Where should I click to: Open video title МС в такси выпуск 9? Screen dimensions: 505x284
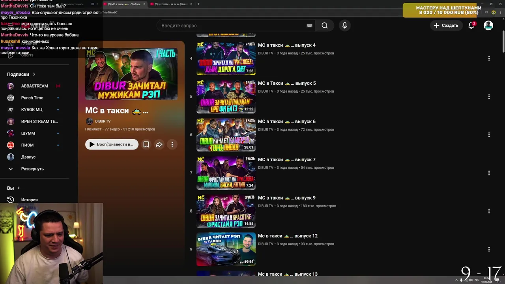coord(287,198)
